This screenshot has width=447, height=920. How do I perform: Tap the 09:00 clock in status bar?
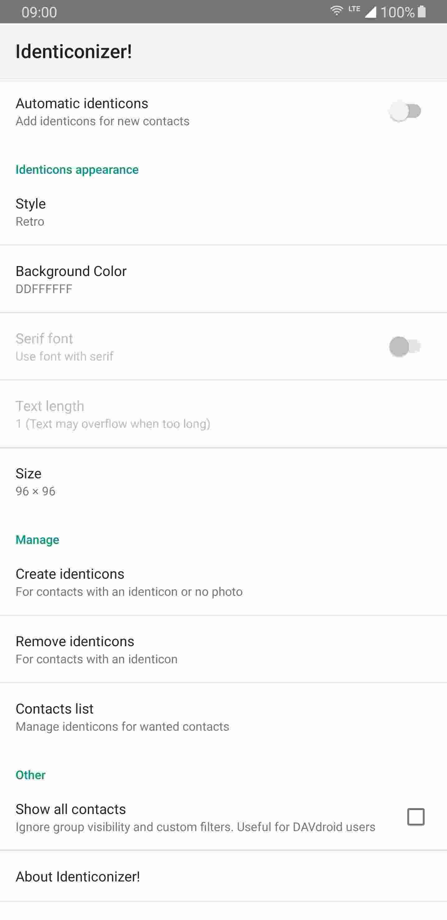click(x=39, y=12)
